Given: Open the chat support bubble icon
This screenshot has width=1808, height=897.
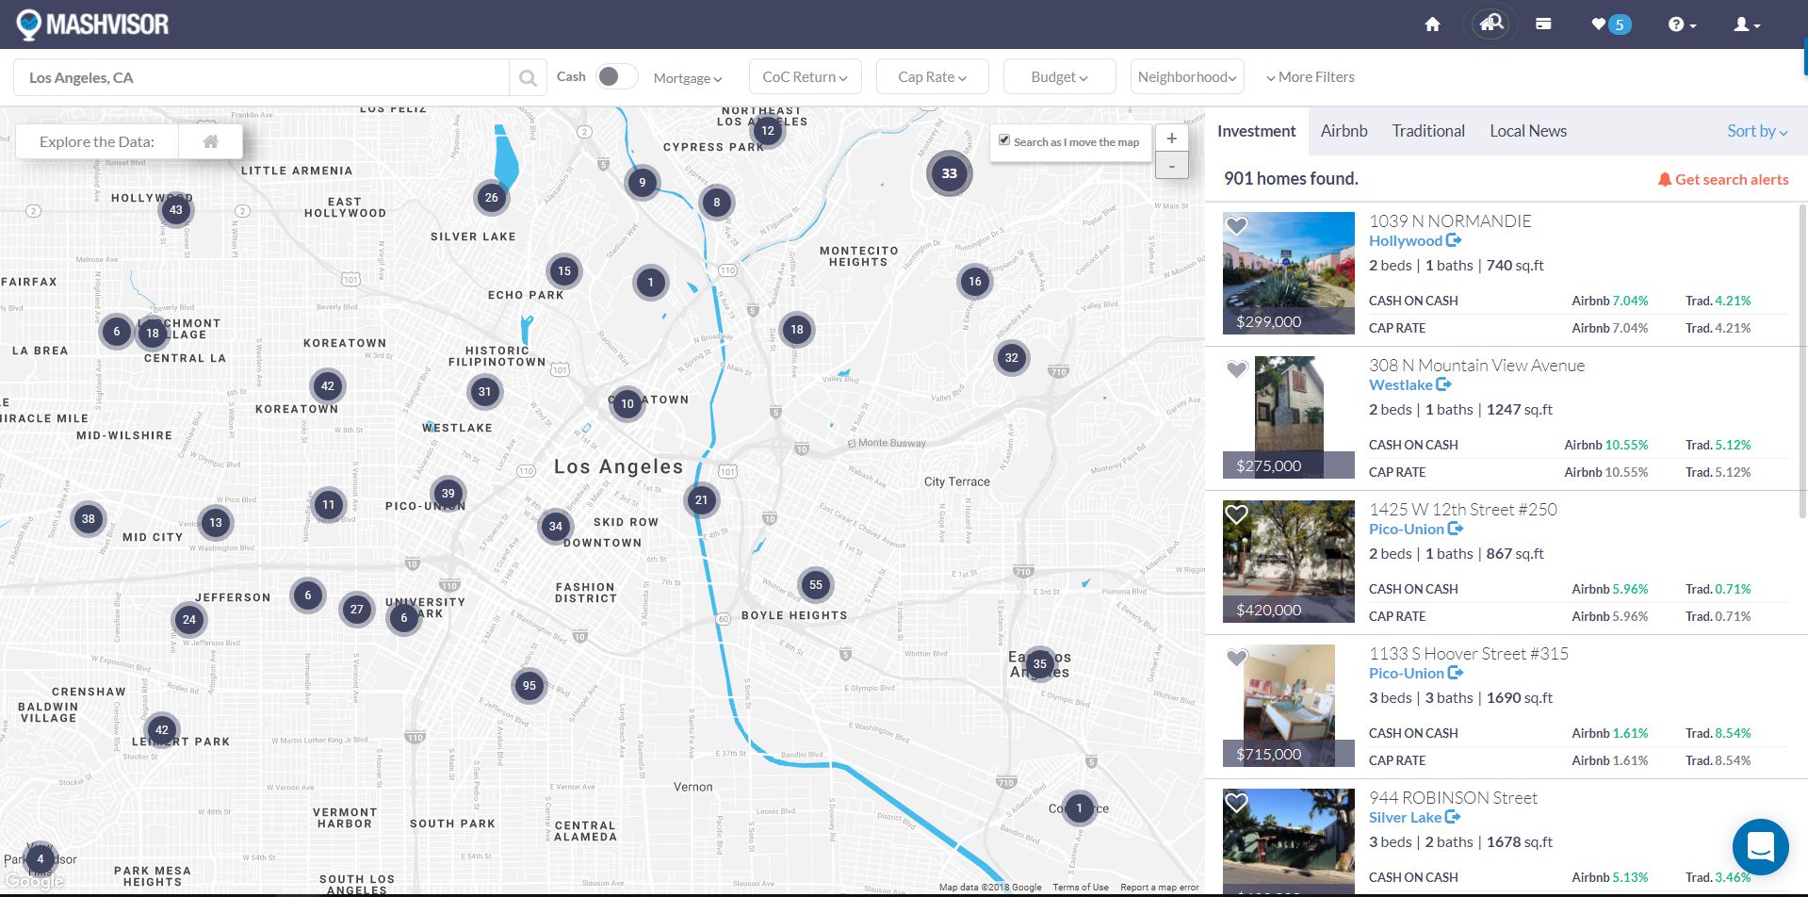Looking at the screenshot, I should pos(1760,846).
